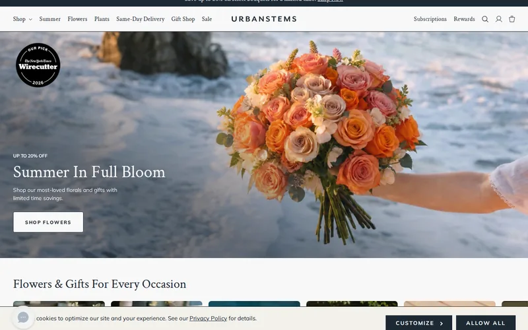Click Allow All cookies button
Viewport: 528px width, 330px height.
pos(486,323)
